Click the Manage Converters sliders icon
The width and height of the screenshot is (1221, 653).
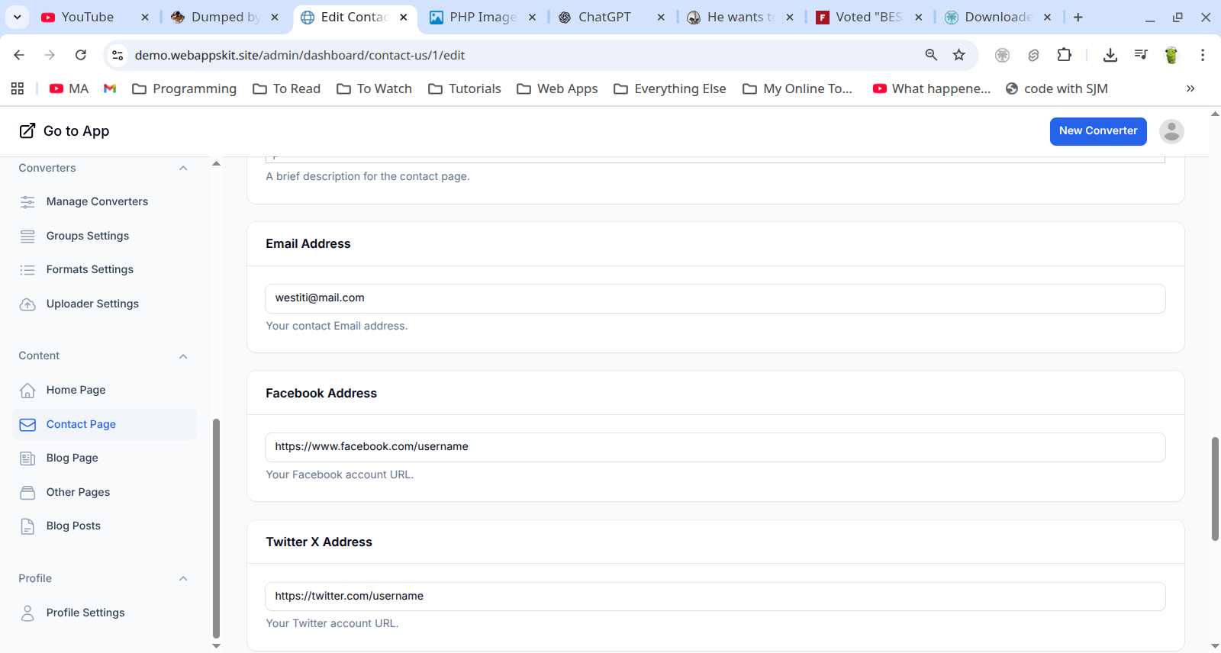click(27, 202)
